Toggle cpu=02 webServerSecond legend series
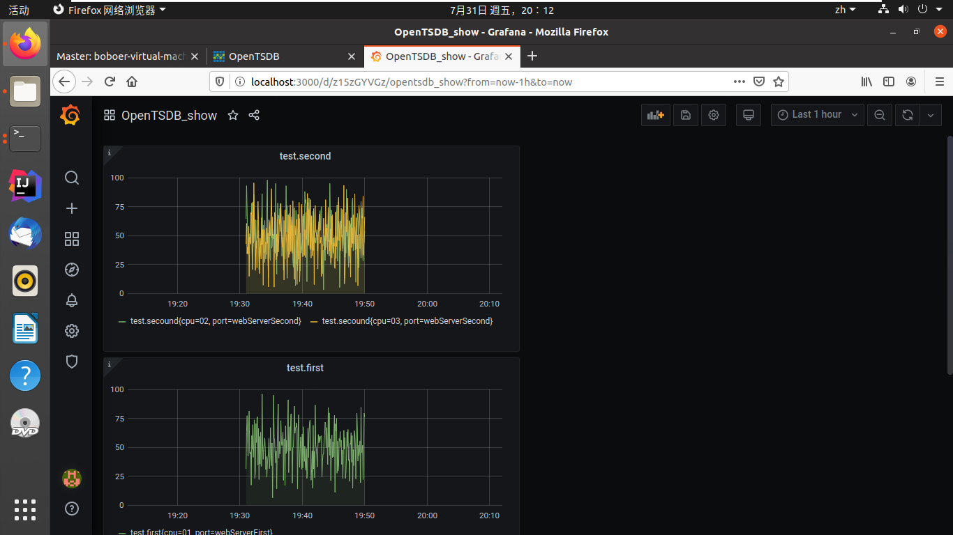 (x=216, y=321)
